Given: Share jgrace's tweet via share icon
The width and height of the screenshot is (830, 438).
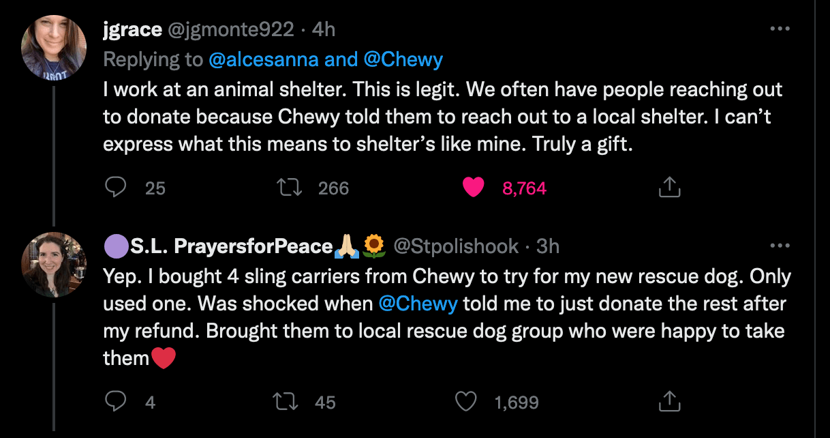Looking at the screenshot, I should pyautogui.click(x=669, y=188).
